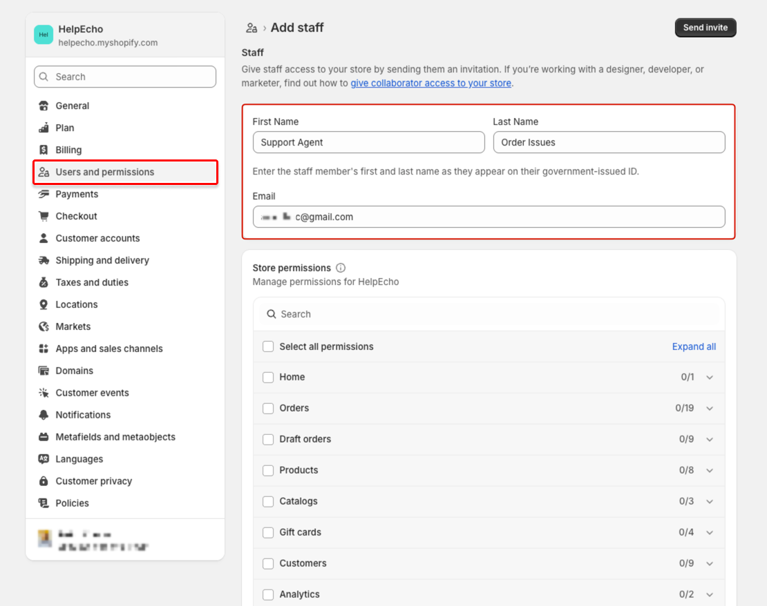This screenshot has height=606, width=767.
Task: Go to Domains in settings sidebar
Action: click(75, 371)
